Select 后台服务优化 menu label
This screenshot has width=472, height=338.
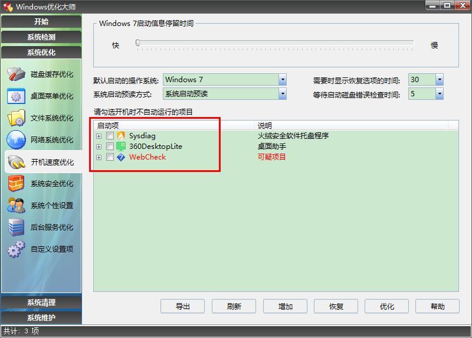52,227
